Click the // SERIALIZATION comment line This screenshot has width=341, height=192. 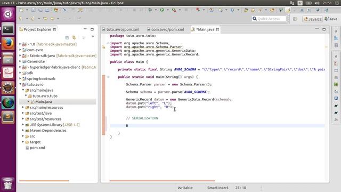(x=142, y=118)
